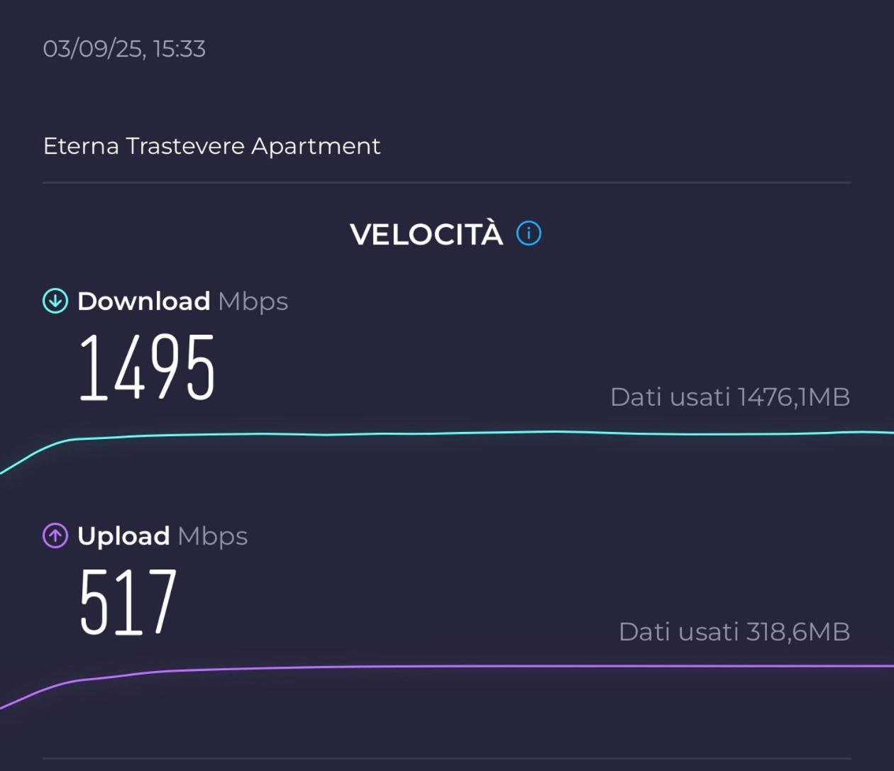Click the Download Mbps heading
The width and height of the screenshot is (894, 771).
point(184,300)
